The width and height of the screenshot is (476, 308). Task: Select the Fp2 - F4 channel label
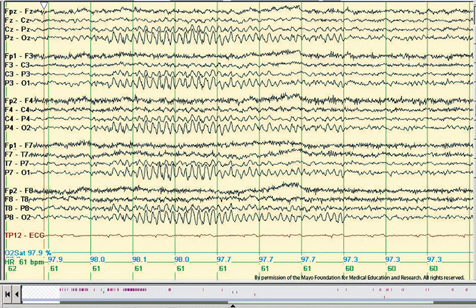point(18,101)
